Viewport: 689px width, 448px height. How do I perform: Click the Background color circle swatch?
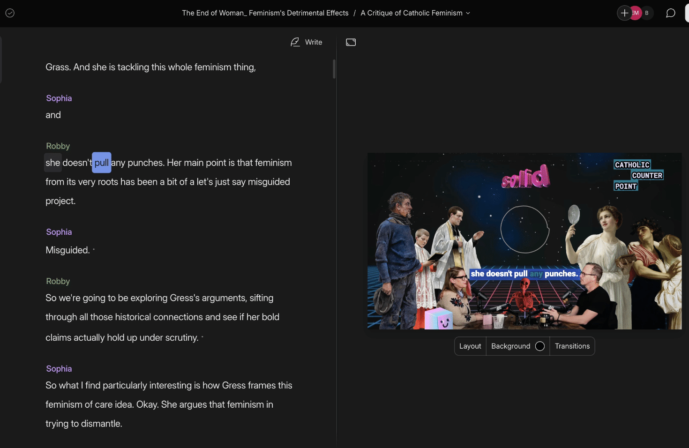540,346
